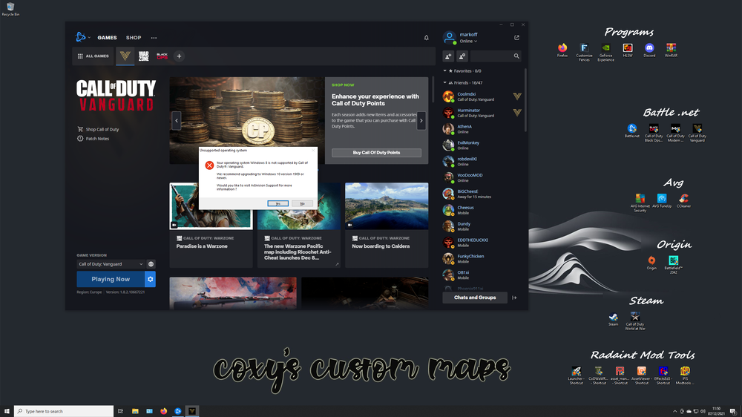The image size is (742, 417).
Task: Click Buy Call Of Duty Points button
Action: 376,152
